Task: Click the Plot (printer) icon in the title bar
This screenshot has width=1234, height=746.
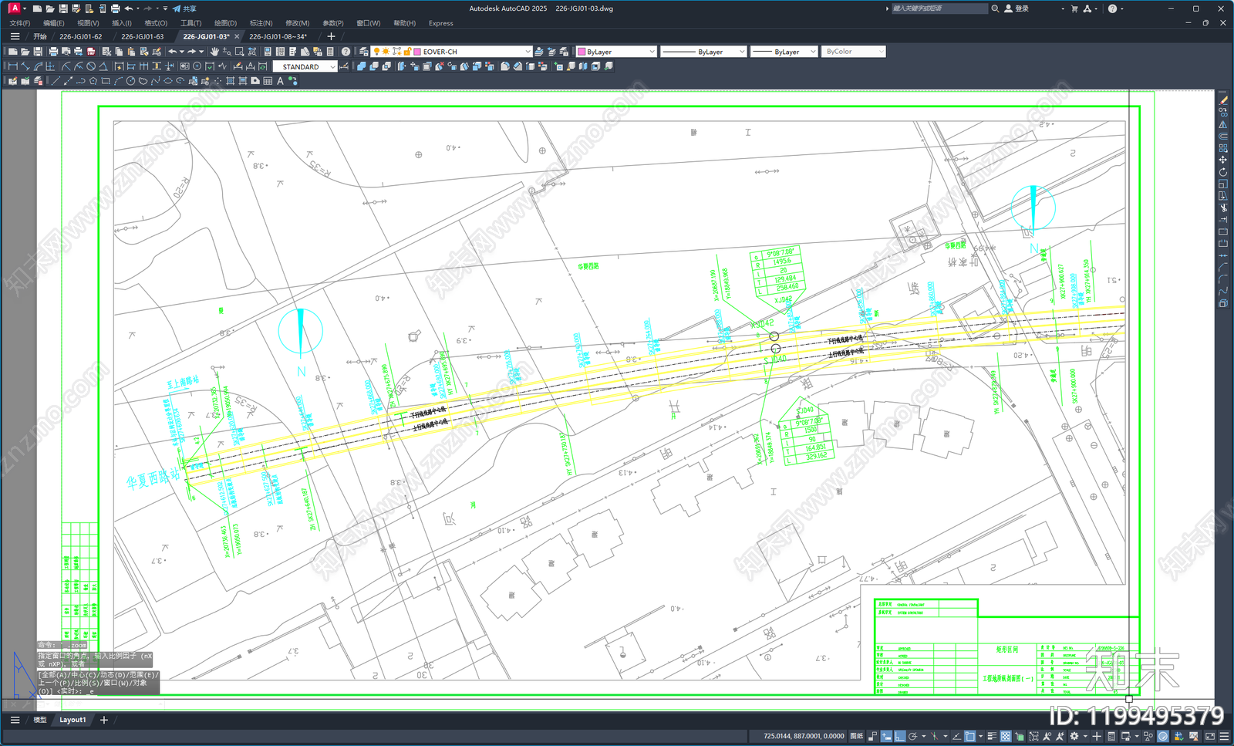Action: coord(115,8)
